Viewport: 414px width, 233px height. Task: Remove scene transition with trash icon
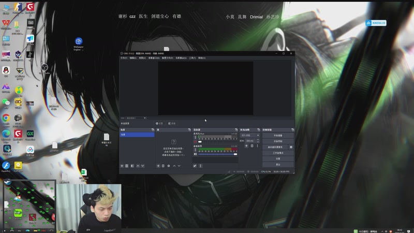(252, 146)
